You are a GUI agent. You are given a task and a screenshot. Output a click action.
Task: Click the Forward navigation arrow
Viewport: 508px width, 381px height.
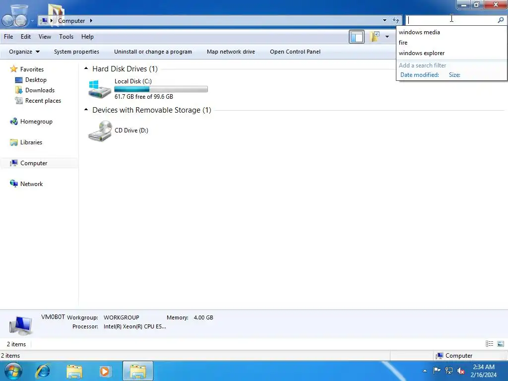(21, 20)
